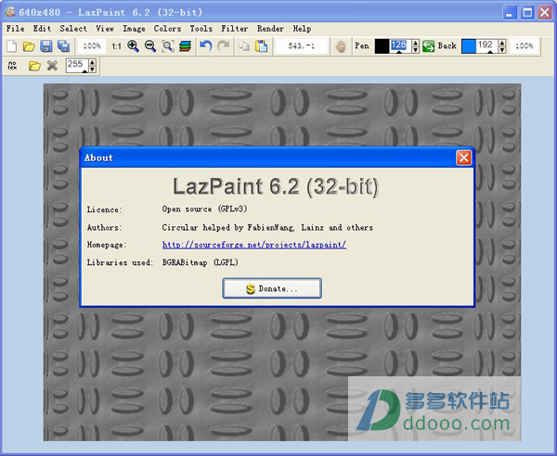Click the Save As double-floppy icon

63,46
